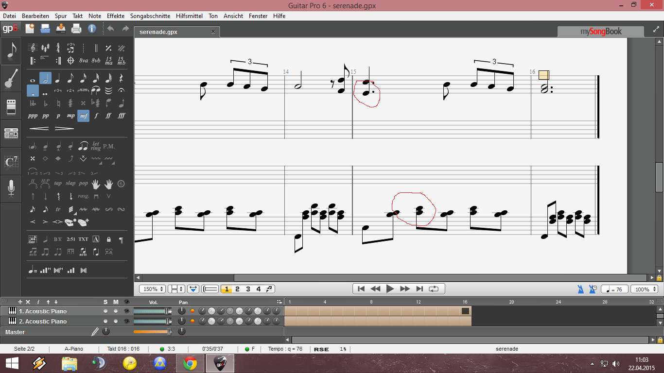Hide track 2. Acoustic Piano
Viewport: 664px width, 373px height.
127,321
